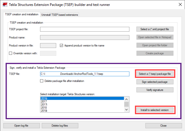Enable the Override version with checkbox

pos(11,53)
